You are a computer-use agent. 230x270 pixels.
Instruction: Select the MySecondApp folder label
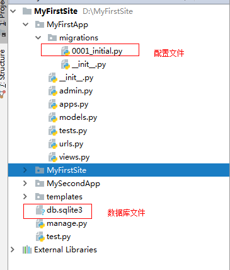[x=73, y=184]
